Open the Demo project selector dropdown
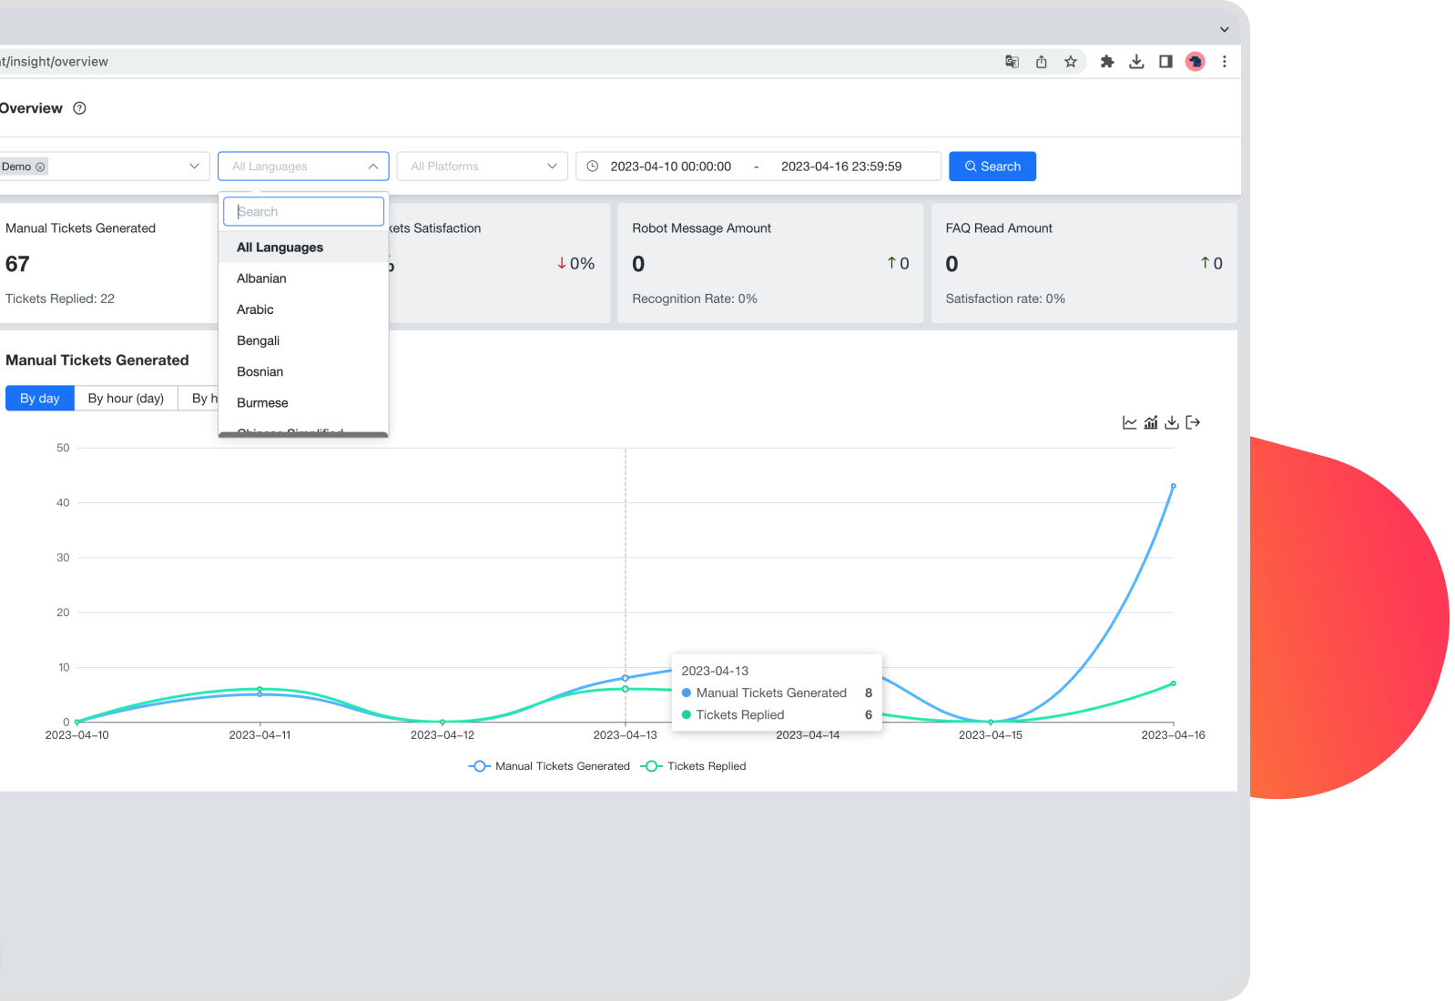1455x1001 pixels. pos(194,167)
